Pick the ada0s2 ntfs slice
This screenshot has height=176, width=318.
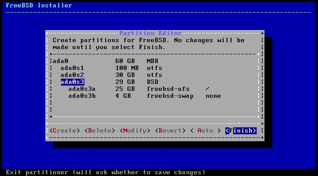point(72,75)
